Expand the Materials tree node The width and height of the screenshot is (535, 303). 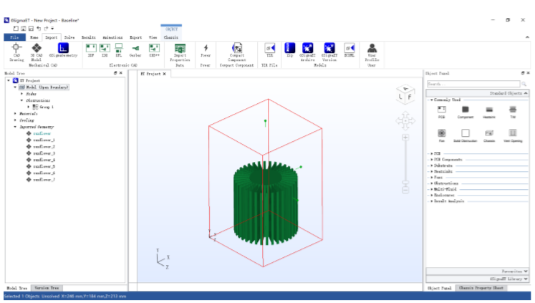pyautogui.click(x=15, y=113)
